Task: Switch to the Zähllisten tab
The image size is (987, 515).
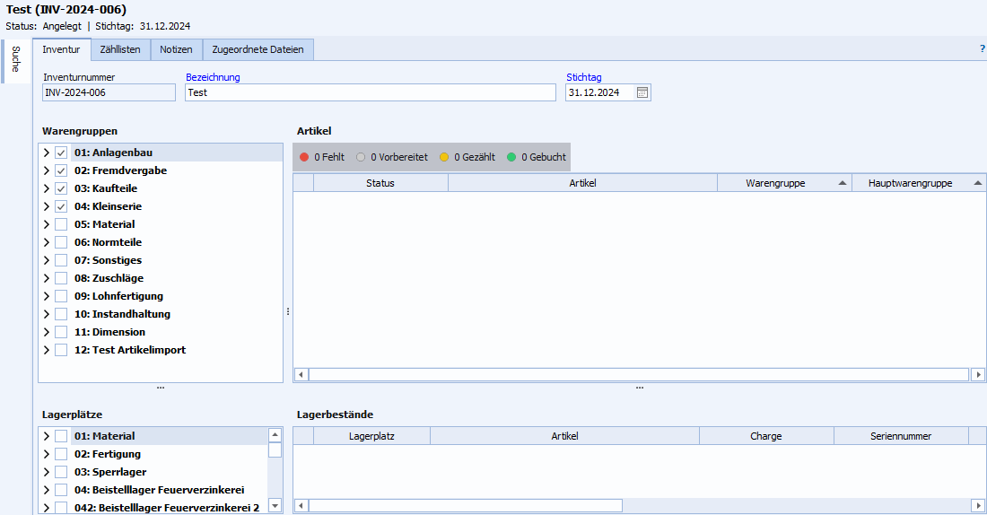Action: (x=120, y=49)
